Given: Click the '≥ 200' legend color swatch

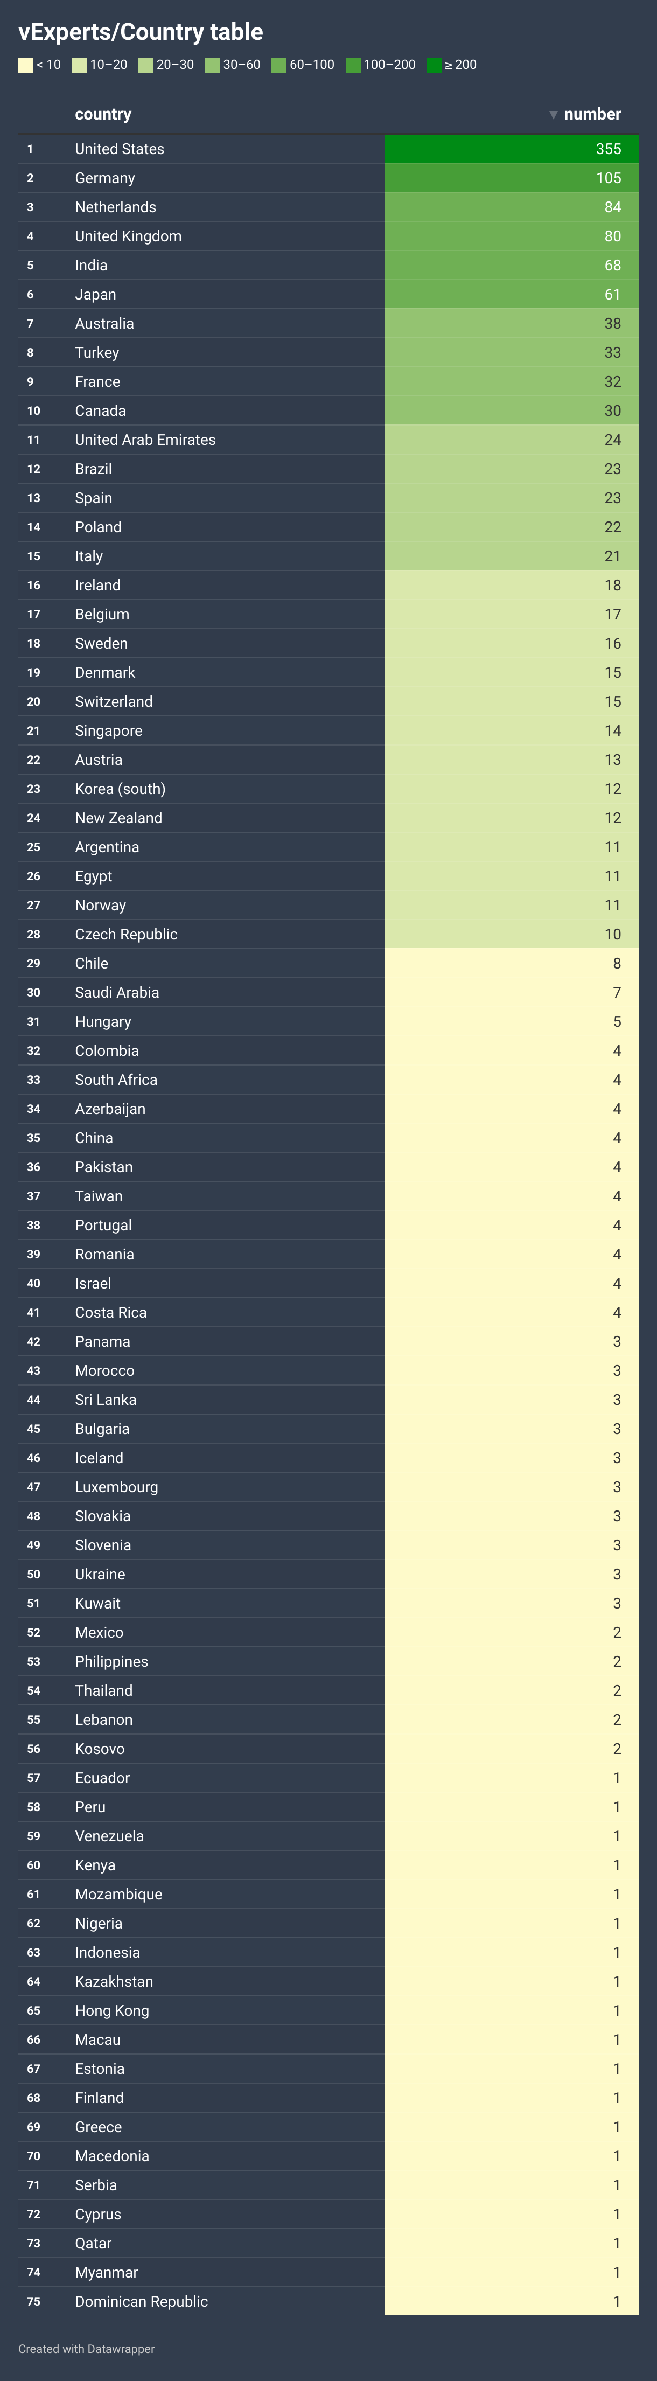Looking at the screenshot, I should point(434,66).
